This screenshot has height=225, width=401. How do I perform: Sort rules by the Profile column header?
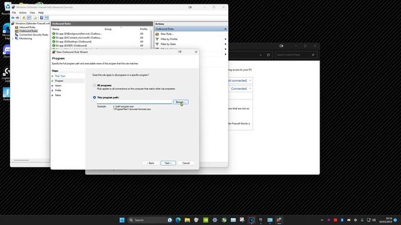point(143,29)
